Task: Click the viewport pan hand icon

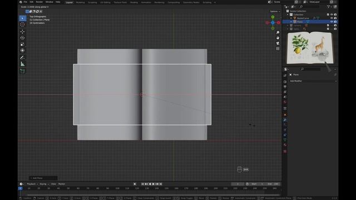Action: coord(278,38)
